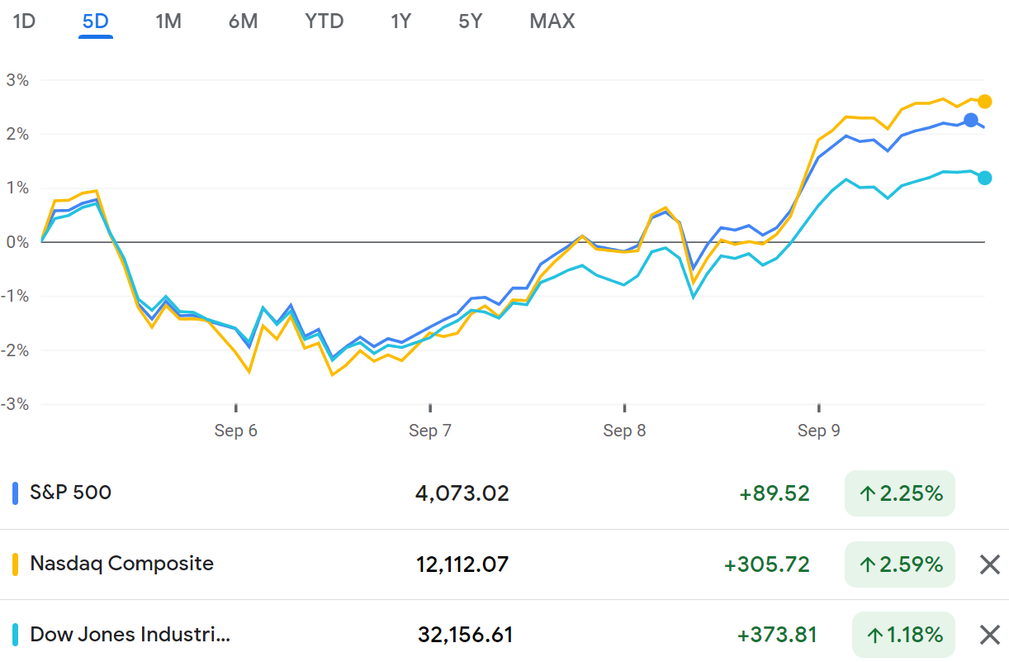Screen dimensions: 1009x662
Task: Select the 1D time range tab
Action: pos(24,21)
